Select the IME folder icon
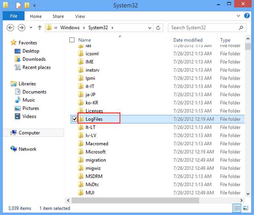254x215 pixels. (81, 61)
